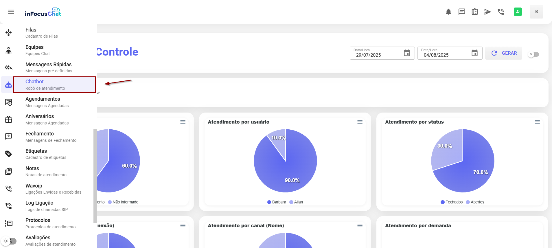Screen dimensions: 552x248
Task: Click the Aniversários gift icon
Action: [x=9, y=120]
